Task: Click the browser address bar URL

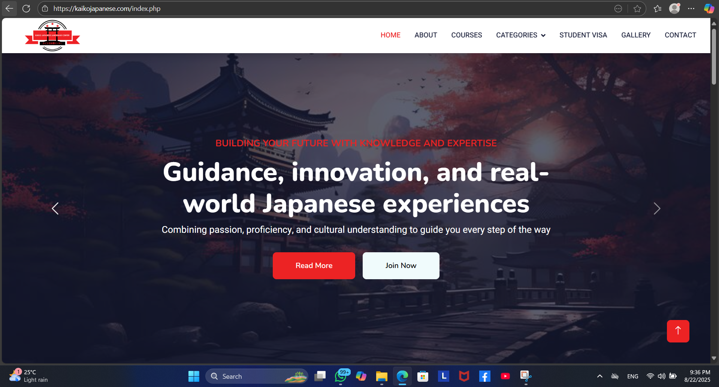Action: (x=107, y=9)
